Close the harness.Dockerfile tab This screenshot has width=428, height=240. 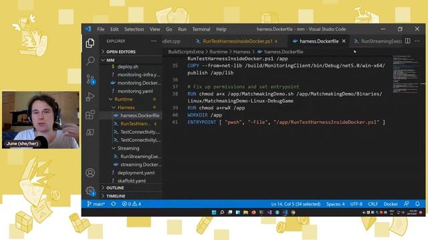coord(344,41)
